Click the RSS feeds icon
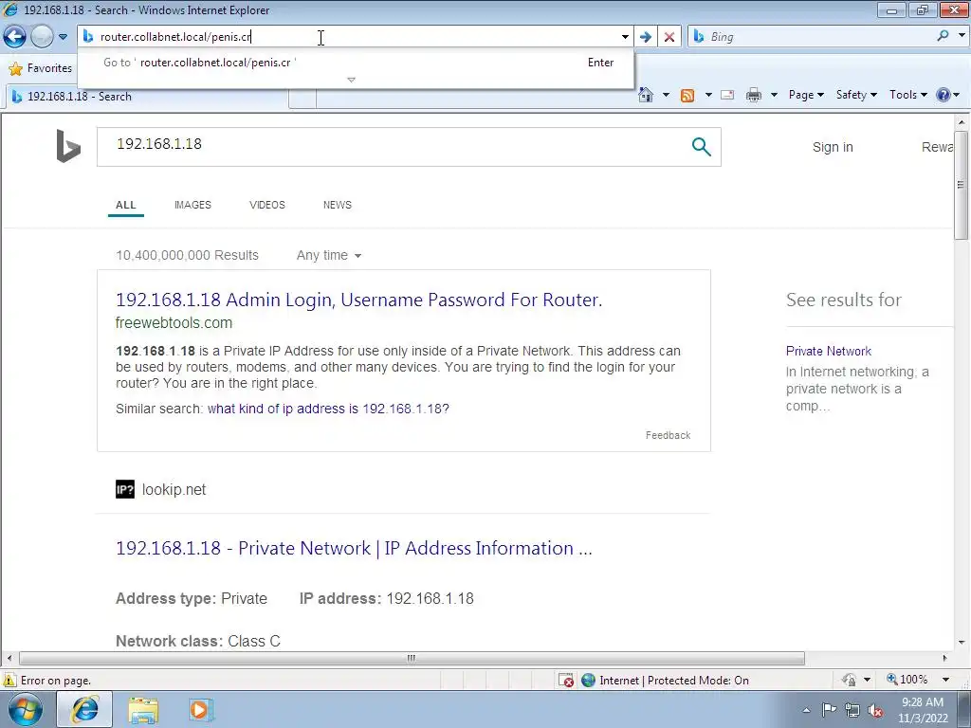Viewport: 971px width, 728px height. tap(687, 95)
